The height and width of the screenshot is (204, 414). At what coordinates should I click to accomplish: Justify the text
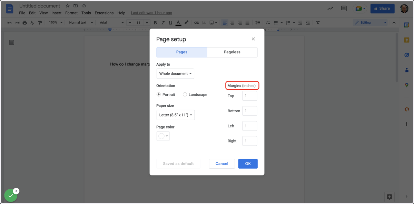[x=247, y=23]
